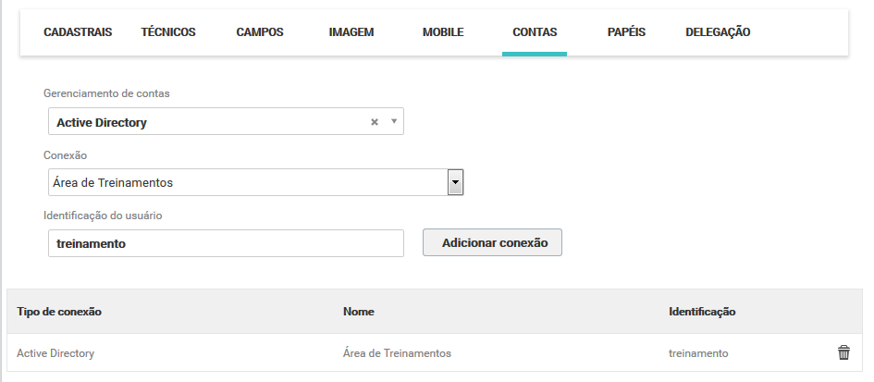Expand the Conexão dropdown list
The image size is (874, 382).
455,182
